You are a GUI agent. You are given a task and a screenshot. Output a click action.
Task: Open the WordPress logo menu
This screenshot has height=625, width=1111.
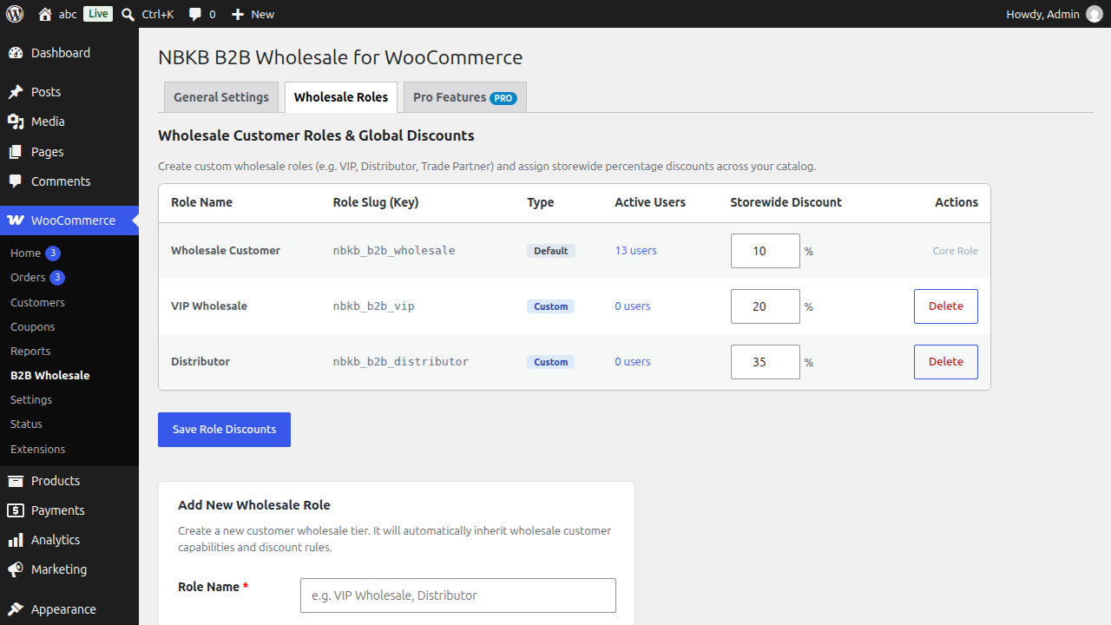coord(15,14)
